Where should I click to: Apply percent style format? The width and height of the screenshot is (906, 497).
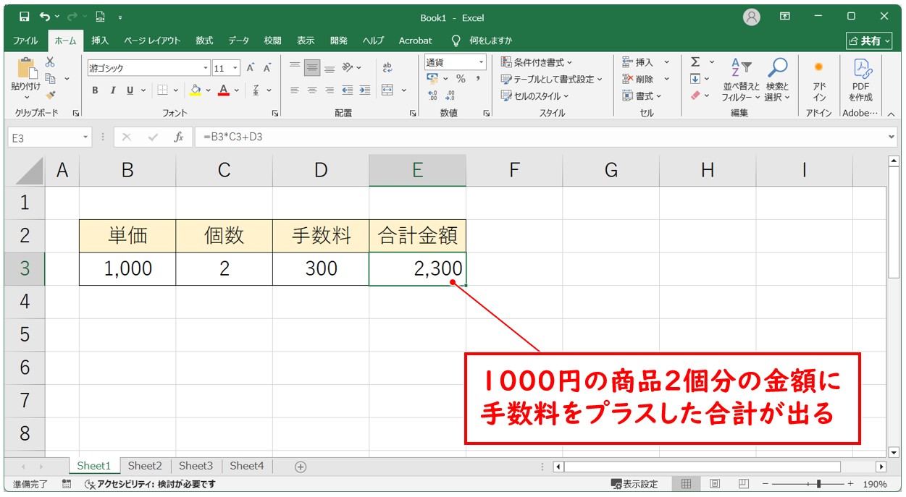pyautogui.click(x=461, y=79)
